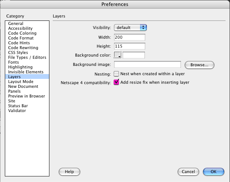The width and height of the screenshot is (230, 182).
Task: Open the Help button
Action: 69,172
